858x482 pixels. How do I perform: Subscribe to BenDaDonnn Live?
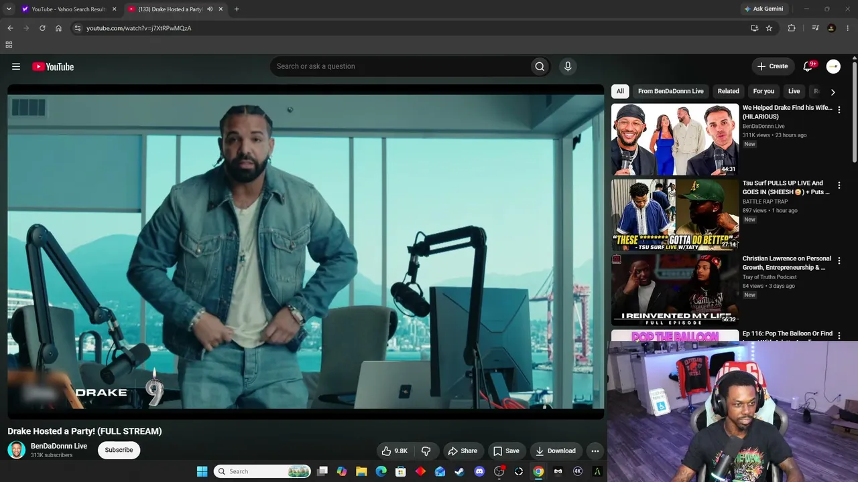119,450
